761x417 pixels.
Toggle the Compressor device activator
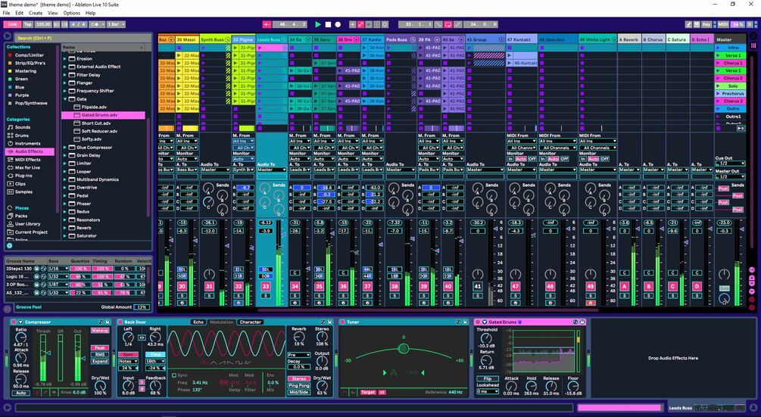tap(13, 322)
